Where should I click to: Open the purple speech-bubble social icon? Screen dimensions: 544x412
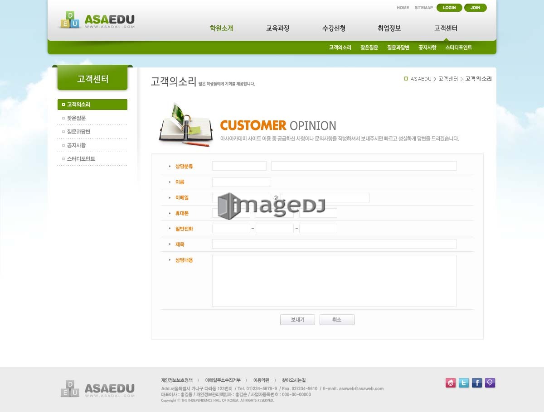click(x=490, y=383)
